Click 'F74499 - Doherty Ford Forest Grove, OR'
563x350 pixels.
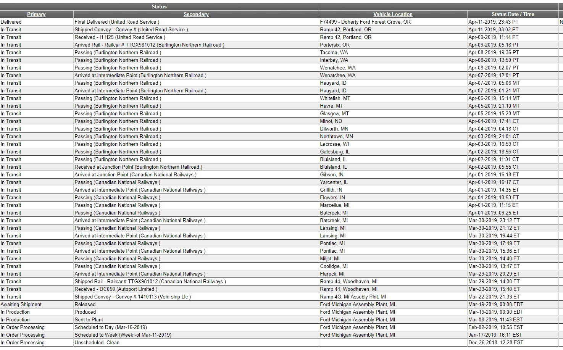(365, 22)
